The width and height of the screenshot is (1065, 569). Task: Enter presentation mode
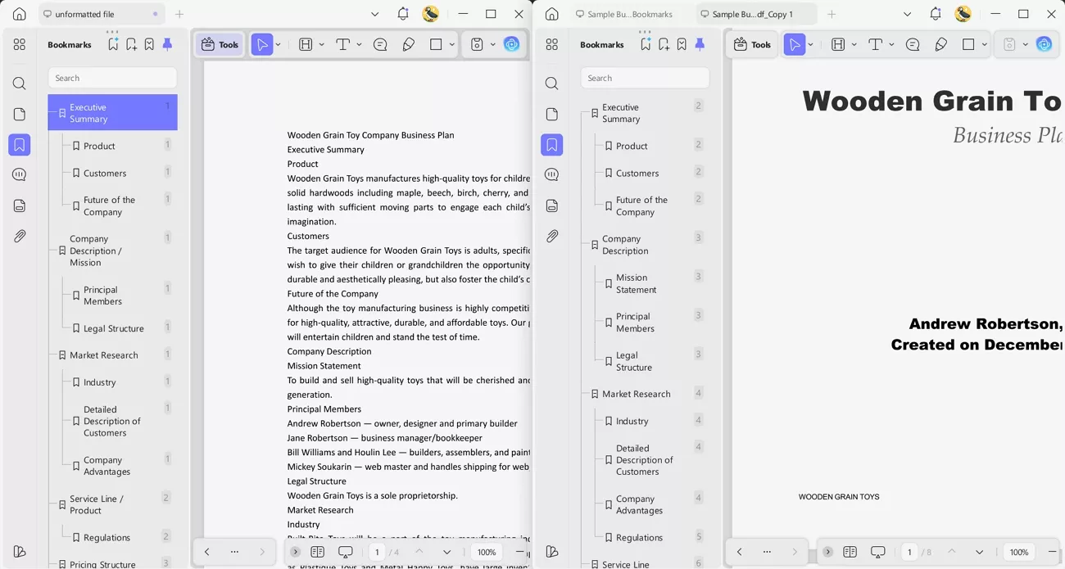click(345, 552)
